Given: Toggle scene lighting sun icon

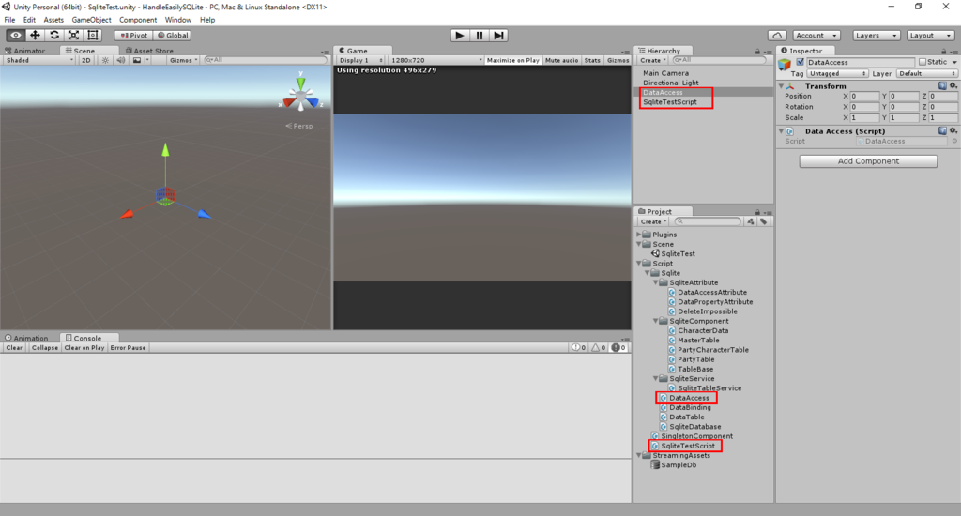Looking at the screenshot, I should click(105, 60).
